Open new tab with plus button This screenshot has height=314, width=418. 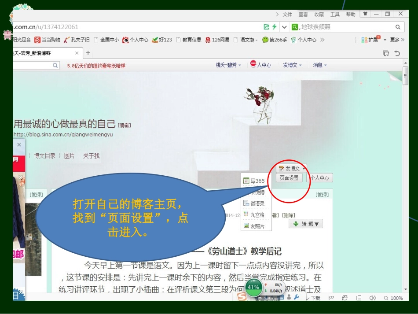pyautogui.click(x=88, y=53)
